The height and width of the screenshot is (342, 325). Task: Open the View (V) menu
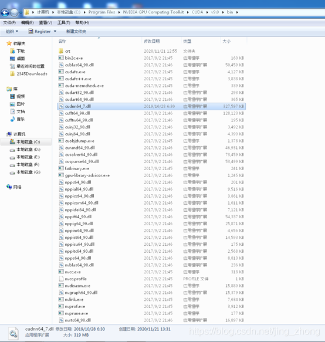[45, 22]
